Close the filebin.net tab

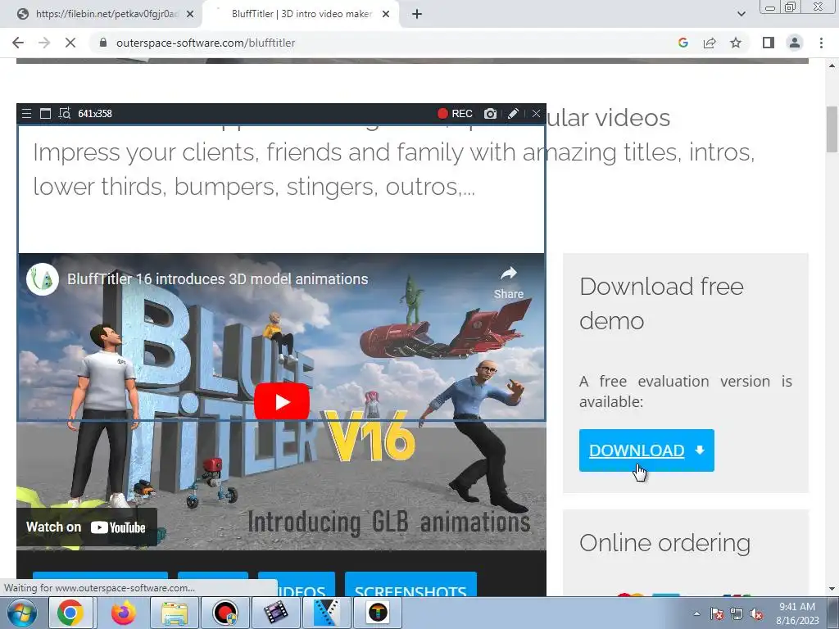[190, 14]
